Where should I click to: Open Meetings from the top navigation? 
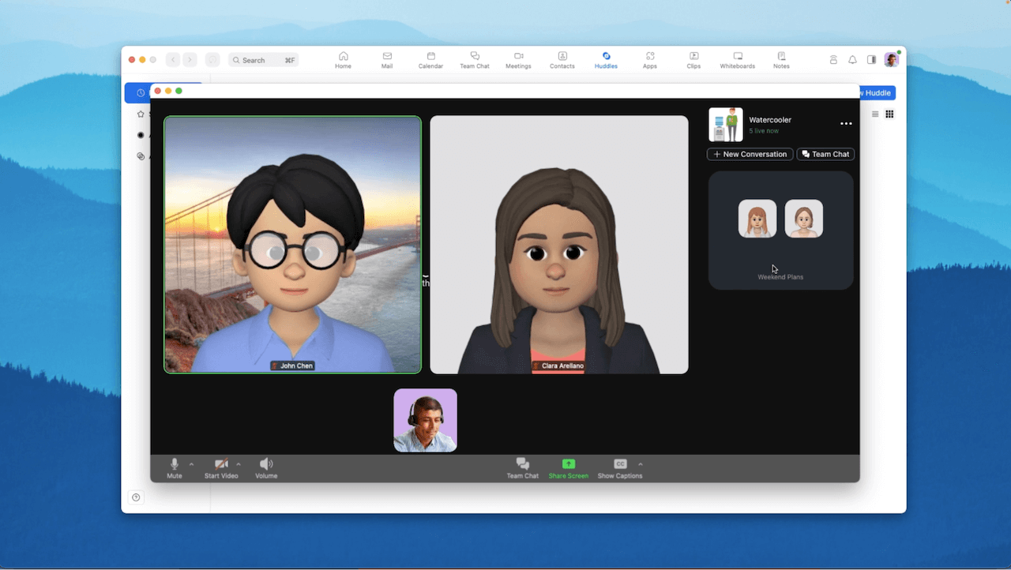(x=518, y=57)
